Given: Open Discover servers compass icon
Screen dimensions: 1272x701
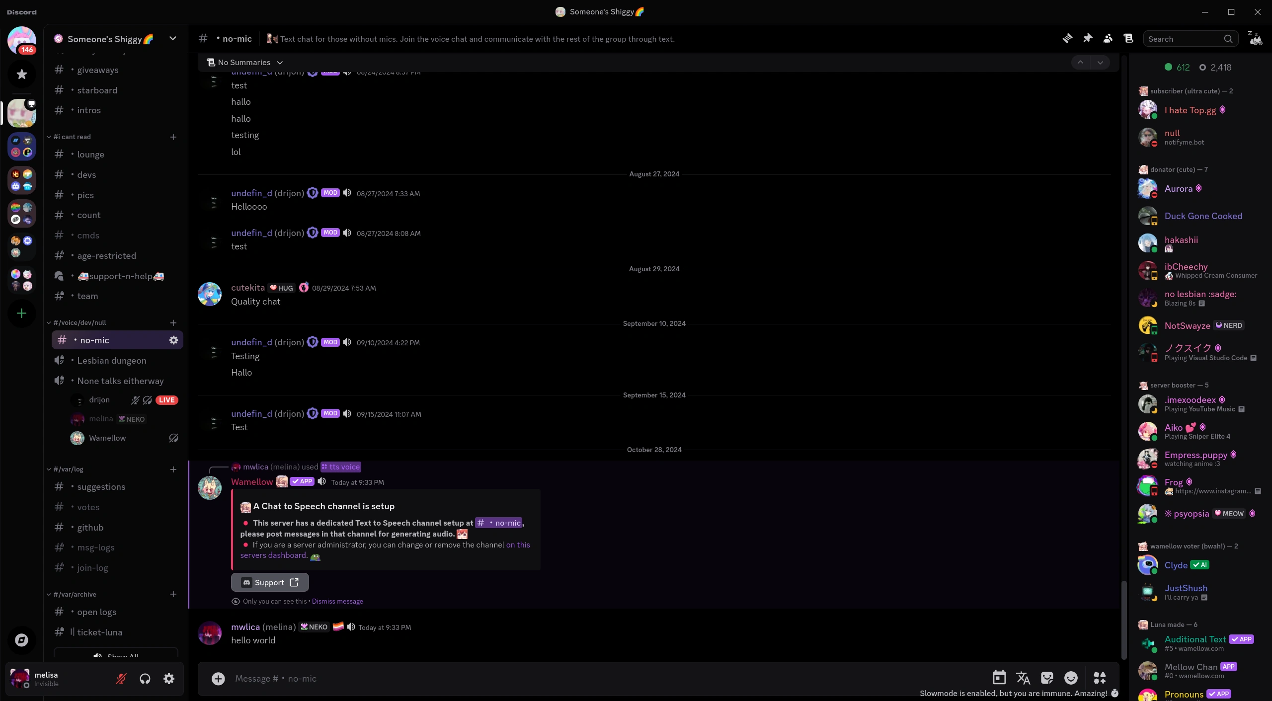Looking at the screenshot, I should 21,640.
